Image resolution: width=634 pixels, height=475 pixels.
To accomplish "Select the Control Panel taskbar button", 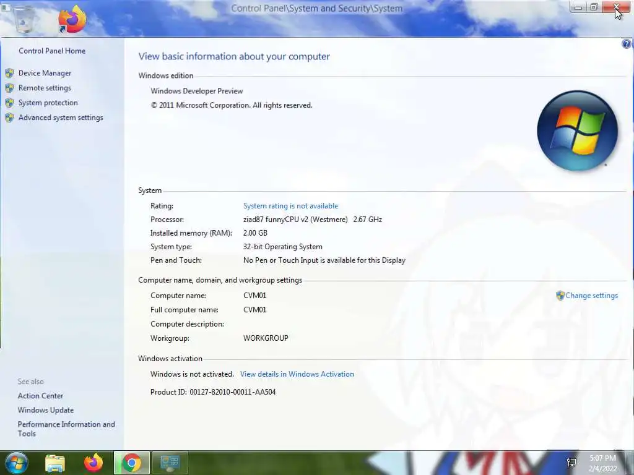I will [x=170, y=463].
